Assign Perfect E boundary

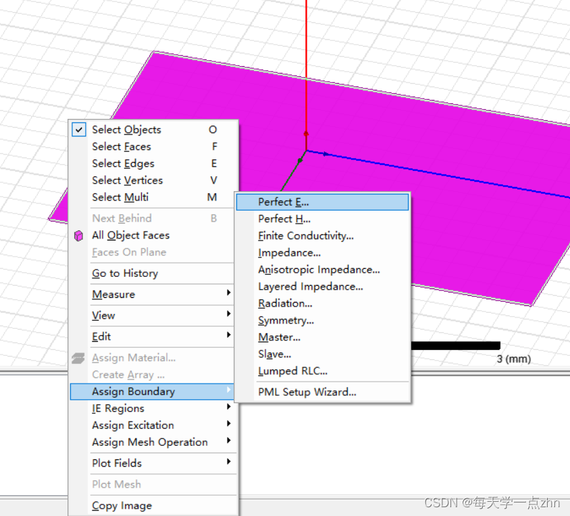point(322,202)
